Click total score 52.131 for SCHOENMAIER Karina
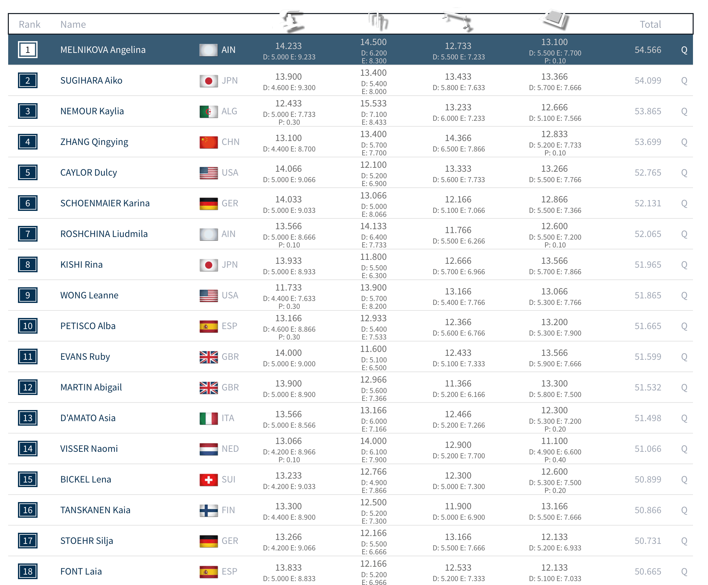The height and width of the screenshot is (585, 708). point(647,203)
